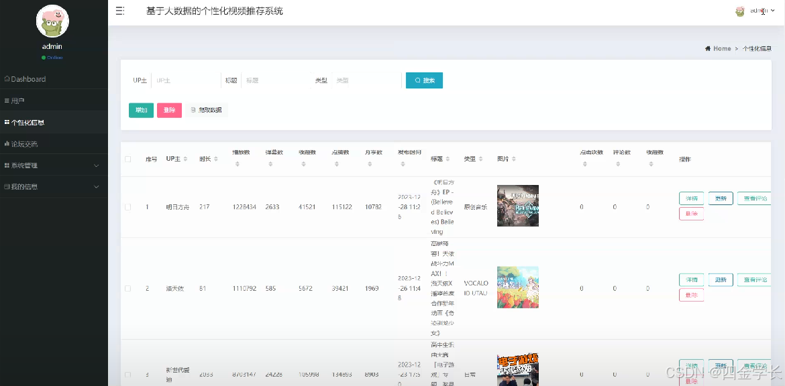The width and height of the screenshot is (785, 386).
Task: Click the sort arrows under 评论数
Action: (x=617, y=164)
